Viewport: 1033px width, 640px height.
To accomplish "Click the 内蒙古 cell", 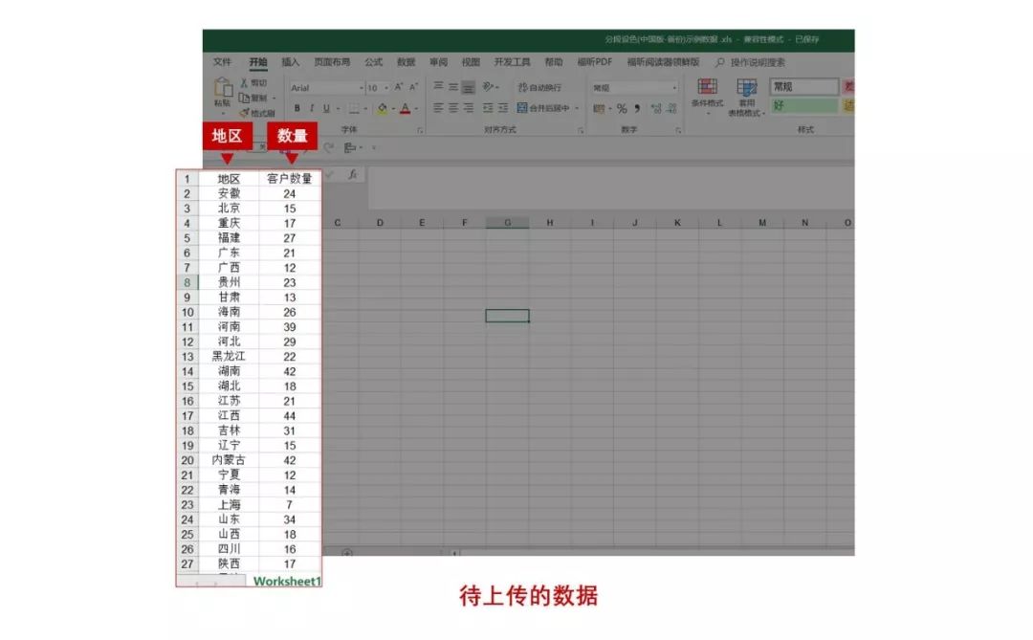I will 229,460.
